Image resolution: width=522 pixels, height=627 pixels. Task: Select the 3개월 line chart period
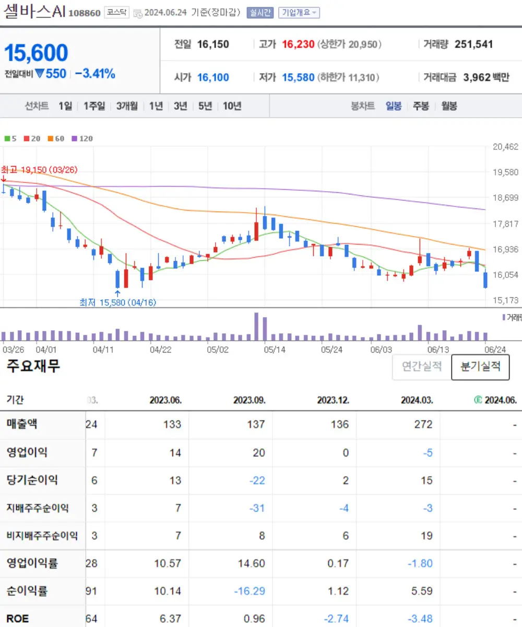(127, 106)
